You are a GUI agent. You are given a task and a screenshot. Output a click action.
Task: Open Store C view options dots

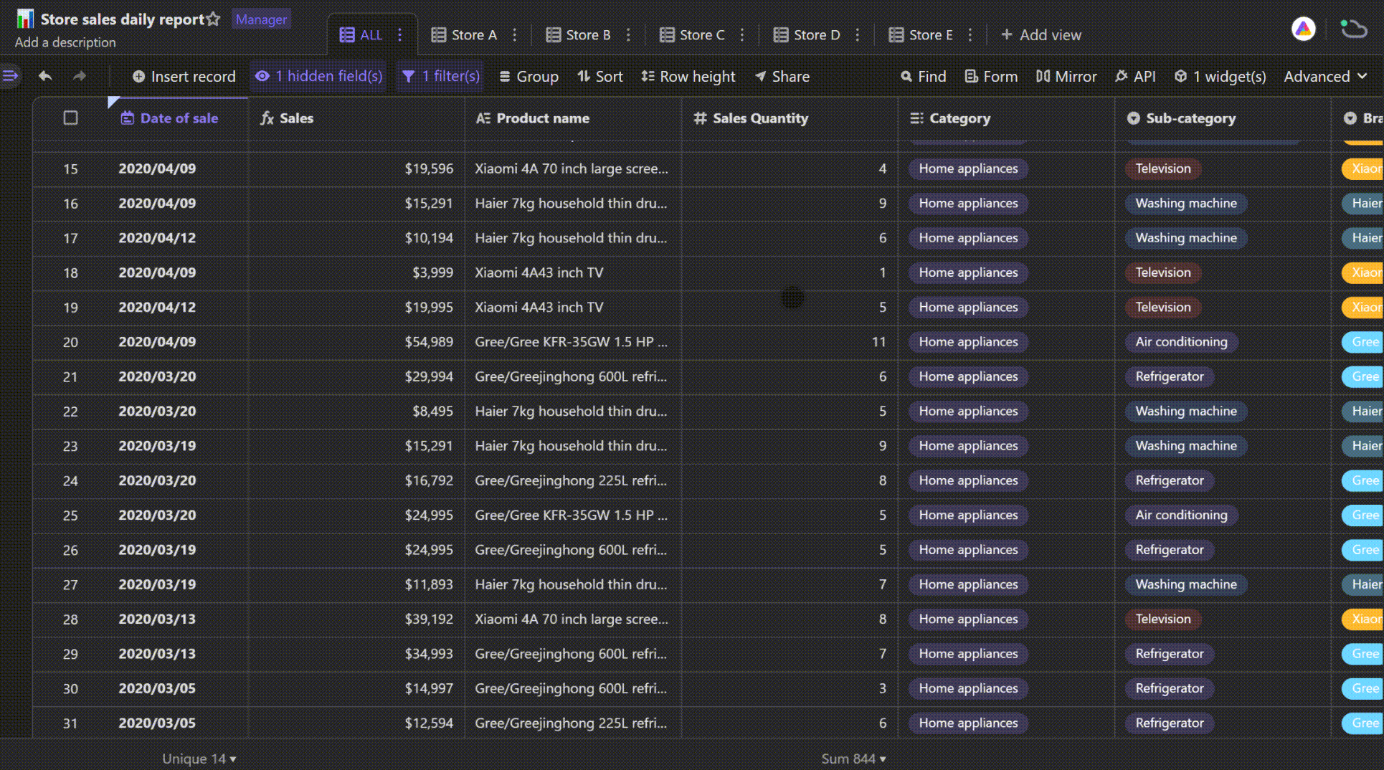click(742, 34)
